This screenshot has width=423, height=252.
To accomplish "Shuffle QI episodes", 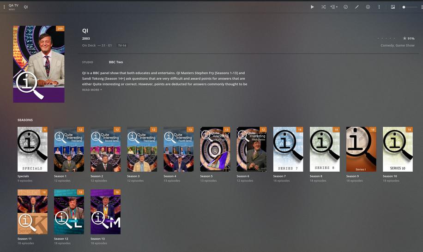I will pyautogui.click(x=323, y=7).
